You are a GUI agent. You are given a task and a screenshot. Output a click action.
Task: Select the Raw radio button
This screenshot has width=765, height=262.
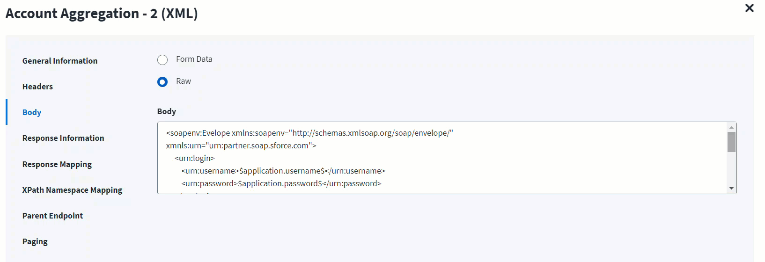click(x=162, y=82)
